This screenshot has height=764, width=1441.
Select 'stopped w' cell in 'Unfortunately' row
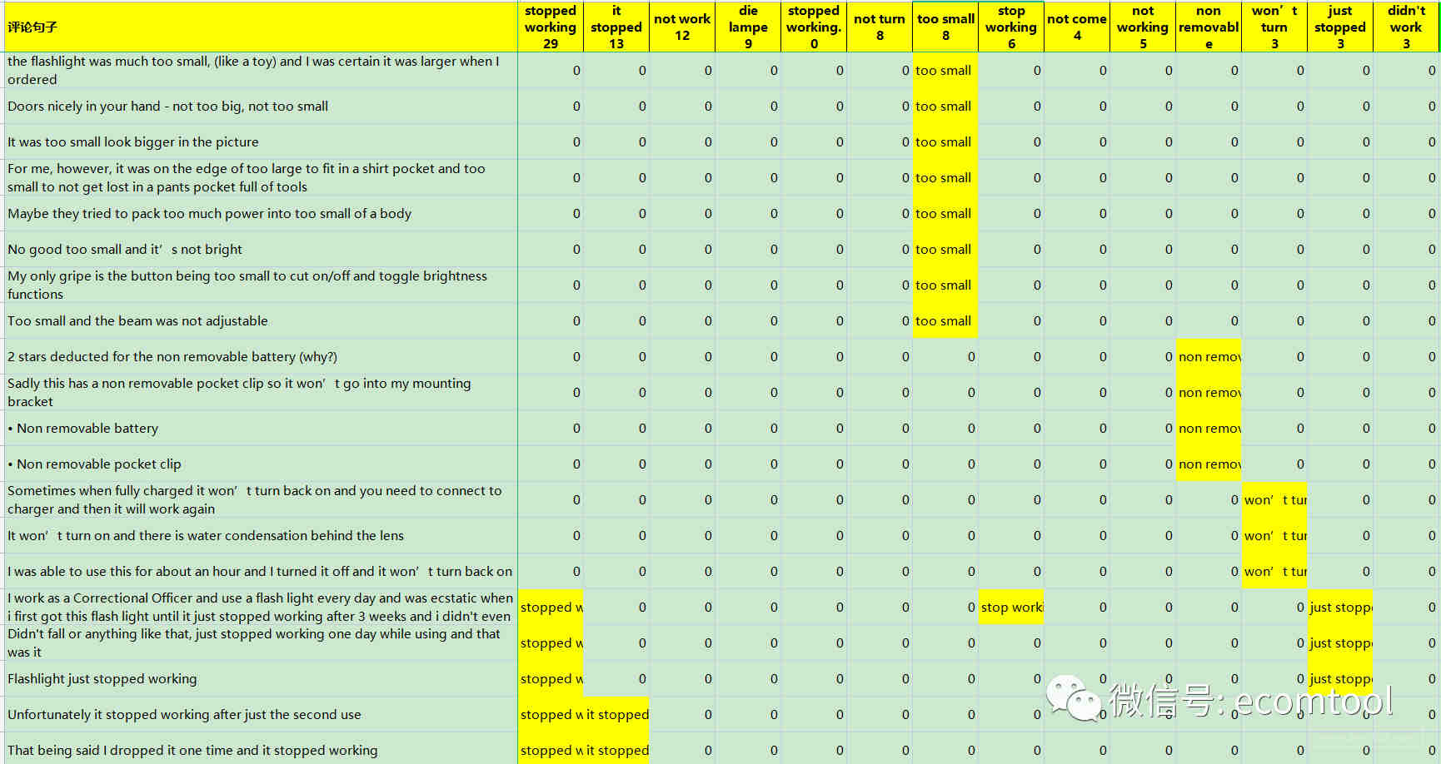click(551, 714)
